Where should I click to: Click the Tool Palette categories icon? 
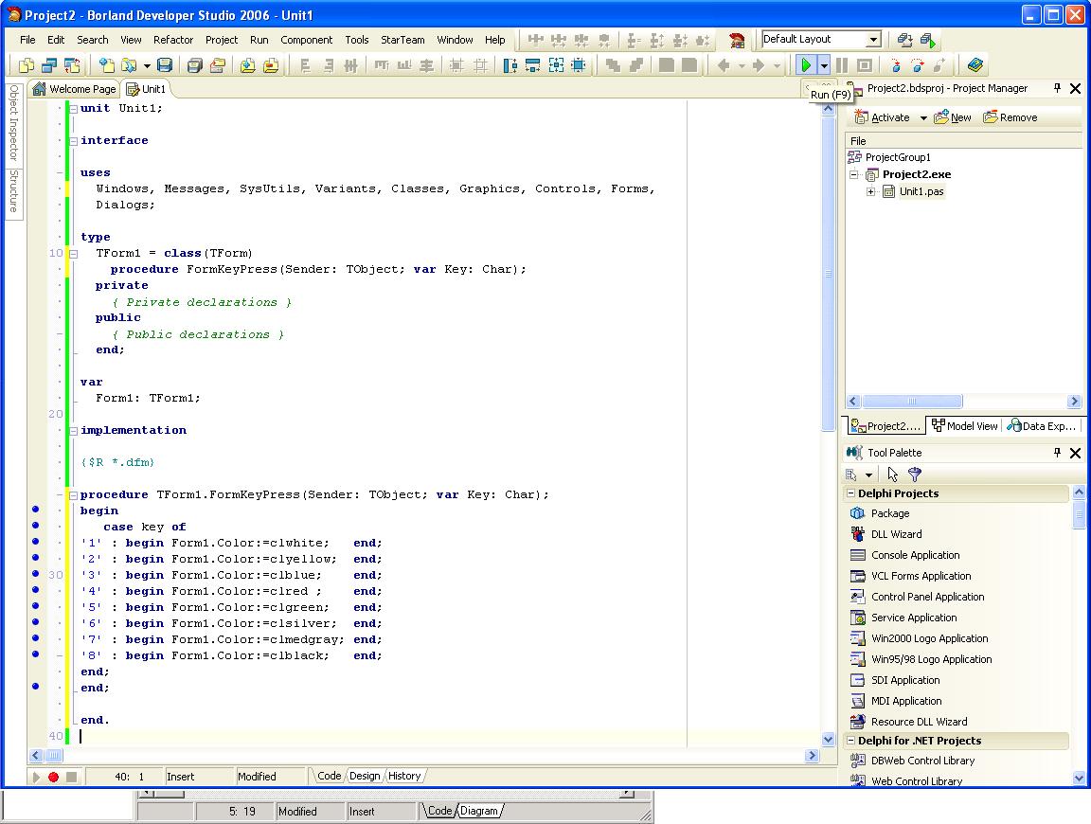tap(851, 475)
